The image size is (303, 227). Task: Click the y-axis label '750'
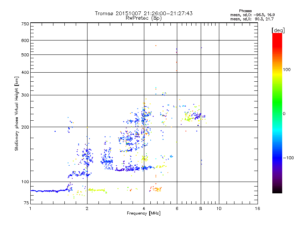click(25, 24)
